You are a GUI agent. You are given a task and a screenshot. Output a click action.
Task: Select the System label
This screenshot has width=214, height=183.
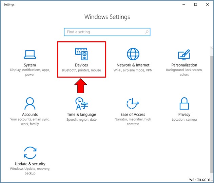click(x=30, y=65)
